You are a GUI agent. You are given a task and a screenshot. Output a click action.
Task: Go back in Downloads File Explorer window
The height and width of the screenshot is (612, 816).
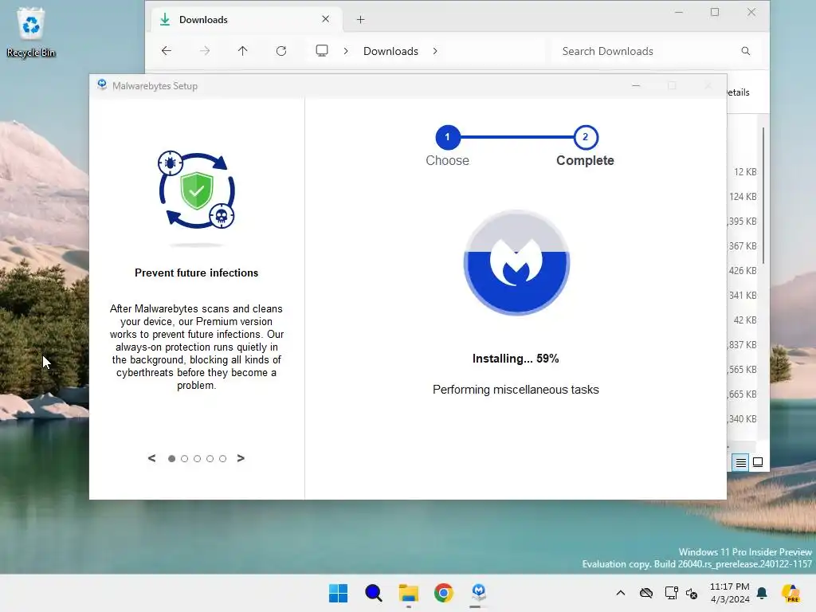pyautogui.click(x=167, y=51)
